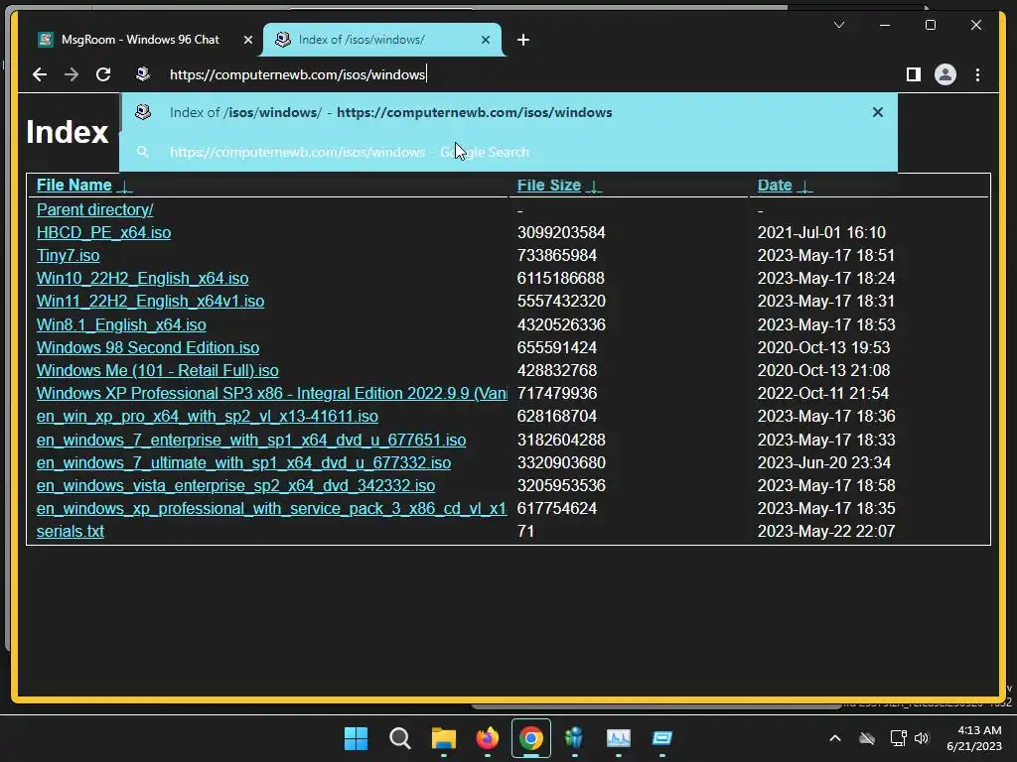The width and height of the screenshot is (1017, 762).
Task: Go back to the previous page
Action: coord(40,74)
